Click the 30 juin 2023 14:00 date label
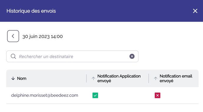The image size is (203, 112). coord(42,36)
